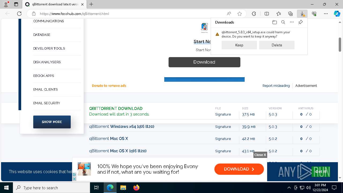This screenshot has height=193, width=343.
Task: Open the Extensions puzzle icon
Action: (x=254, y=14)
